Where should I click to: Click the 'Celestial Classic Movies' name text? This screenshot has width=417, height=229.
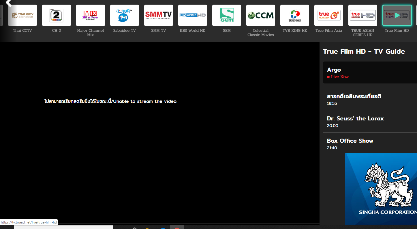(x=261, y=33)
